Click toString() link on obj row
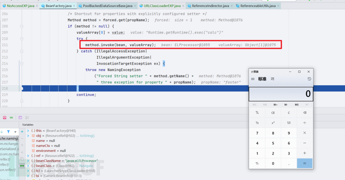 pyautogui.click(x=87, y=136)
